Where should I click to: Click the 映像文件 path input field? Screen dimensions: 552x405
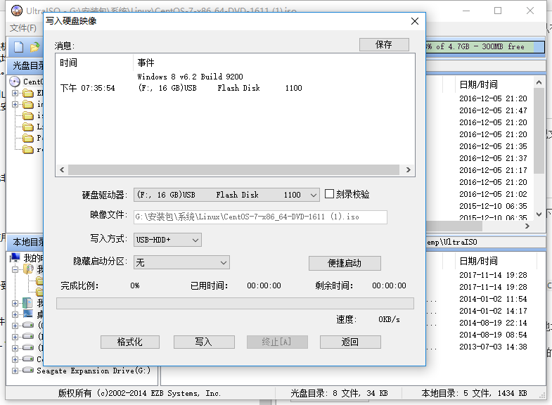click(x=260, y=217)
